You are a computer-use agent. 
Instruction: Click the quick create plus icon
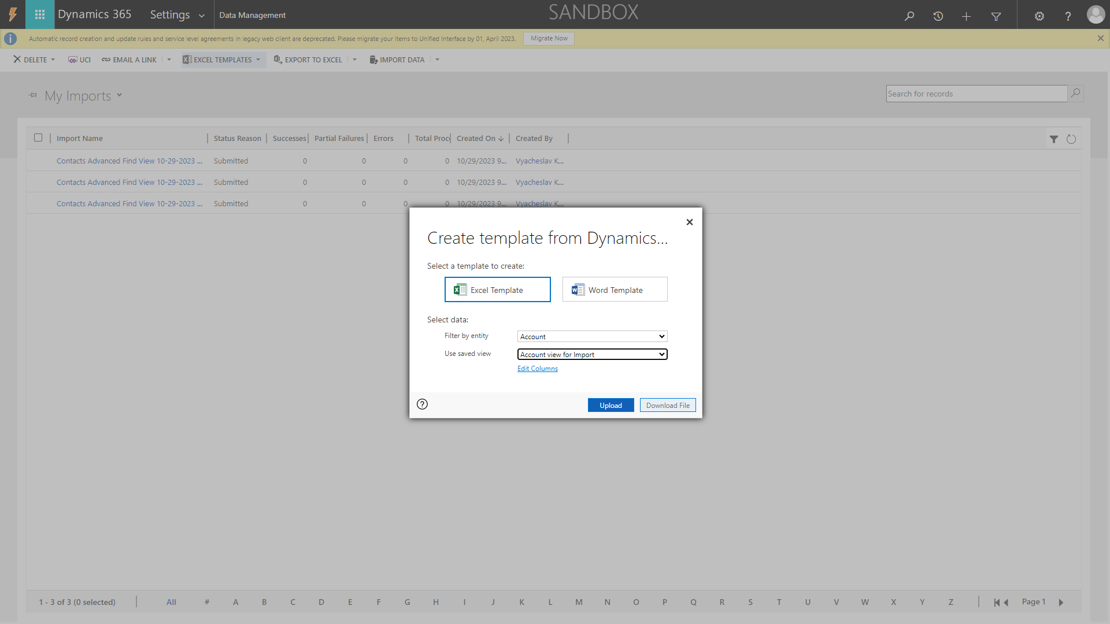967,16
